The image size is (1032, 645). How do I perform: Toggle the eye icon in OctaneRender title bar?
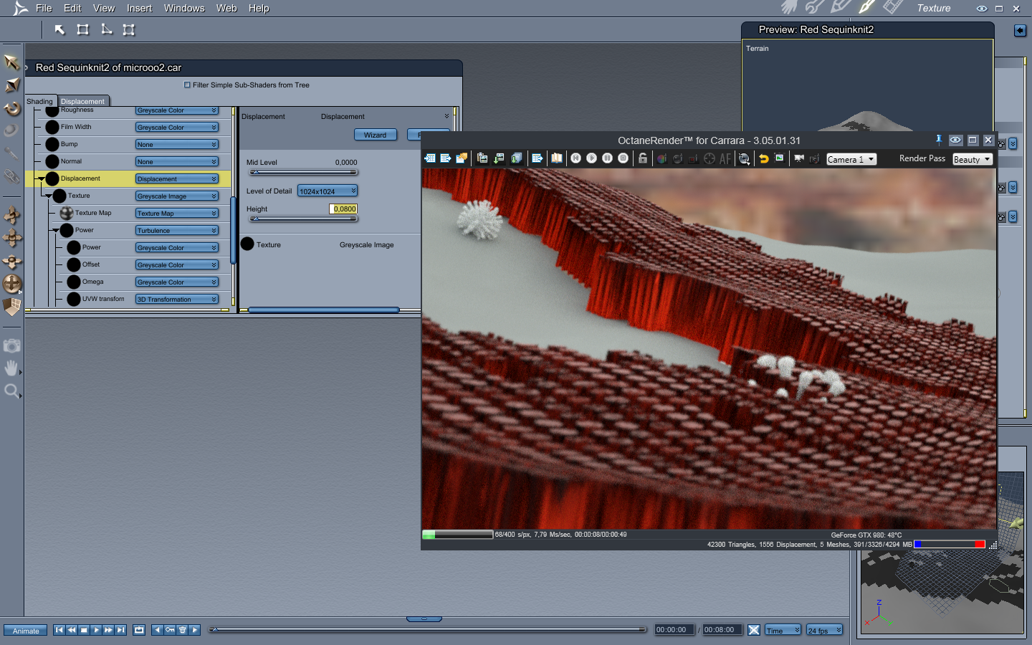coord(955,140)
